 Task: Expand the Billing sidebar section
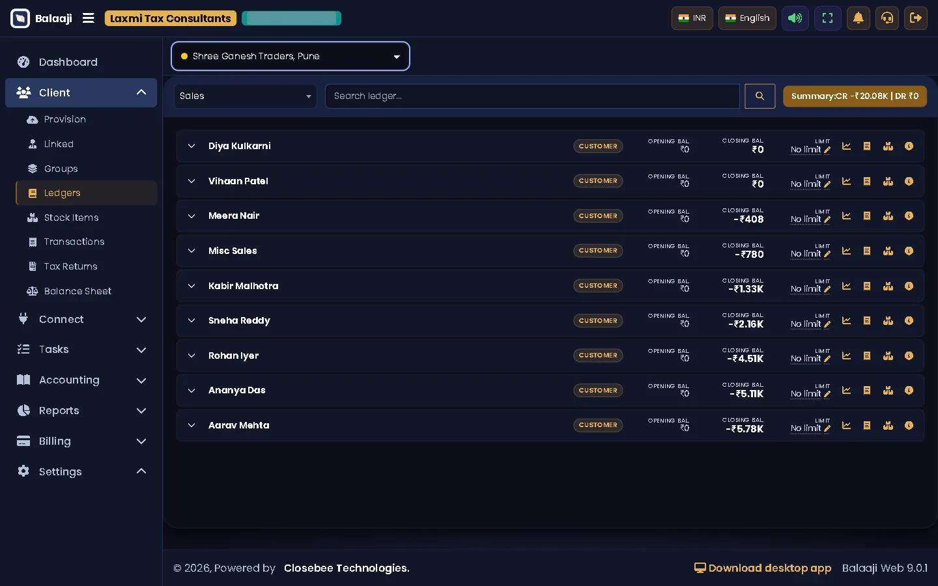coord(81,441)
